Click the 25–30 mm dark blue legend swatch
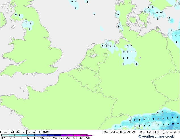This screenshot has height=139, width=180. point(57,135)
